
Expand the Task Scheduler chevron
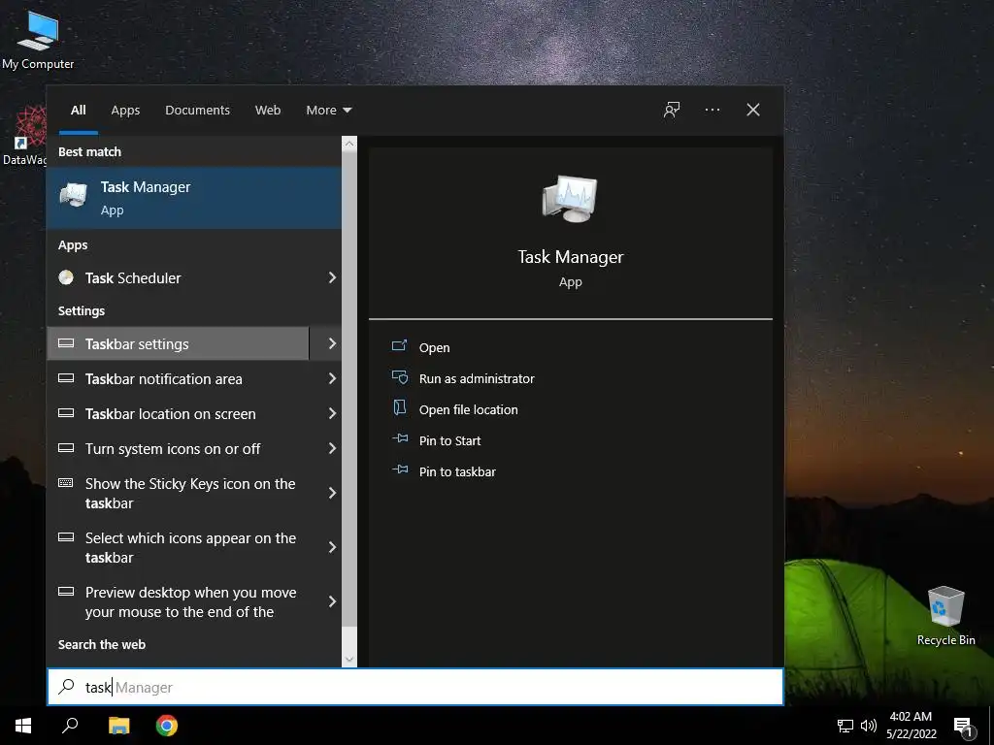point(332,277)
